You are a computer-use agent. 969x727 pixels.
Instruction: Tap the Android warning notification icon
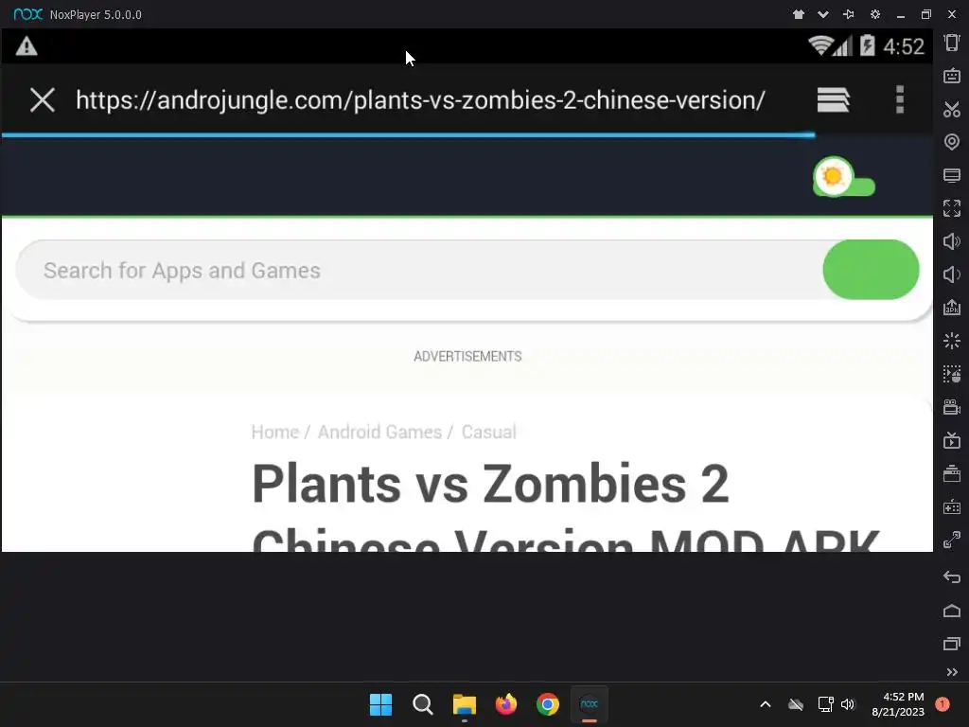(x=26, y=46)
